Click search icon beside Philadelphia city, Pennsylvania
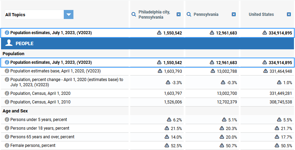 coord(134,14)
